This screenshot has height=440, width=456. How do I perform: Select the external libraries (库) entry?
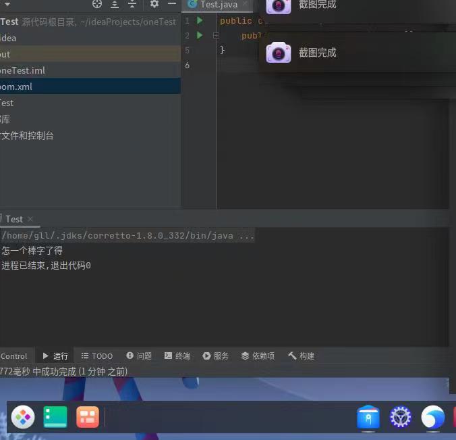coord(90,119)
